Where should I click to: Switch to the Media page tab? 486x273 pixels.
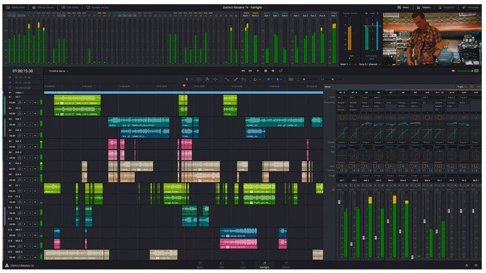pos(200,265)
